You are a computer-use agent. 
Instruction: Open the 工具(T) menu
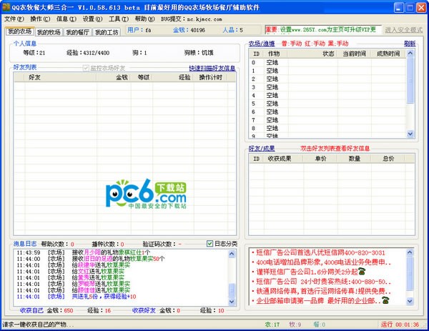119,19
